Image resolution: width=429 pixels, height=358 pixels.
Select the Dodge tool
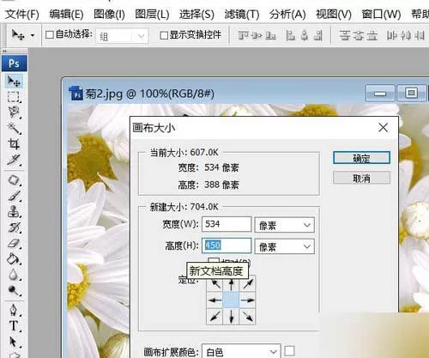coord(14,290)
